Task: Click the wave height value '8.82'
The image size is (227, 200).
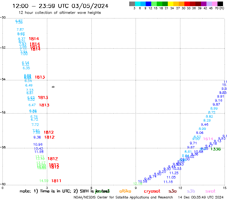Action: click(209, 116)
